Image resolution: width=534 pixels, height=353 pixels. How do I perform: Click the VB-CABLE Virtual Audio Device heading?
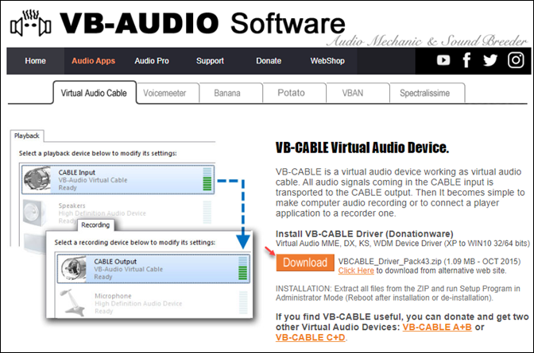(x=362, y=148)
